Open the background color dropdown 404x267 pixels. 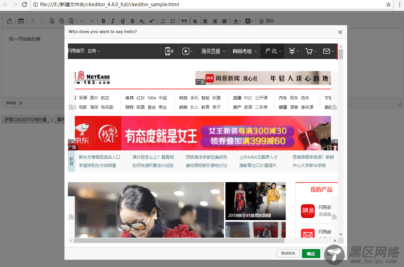pyautogui.click(x=249, y=21)
